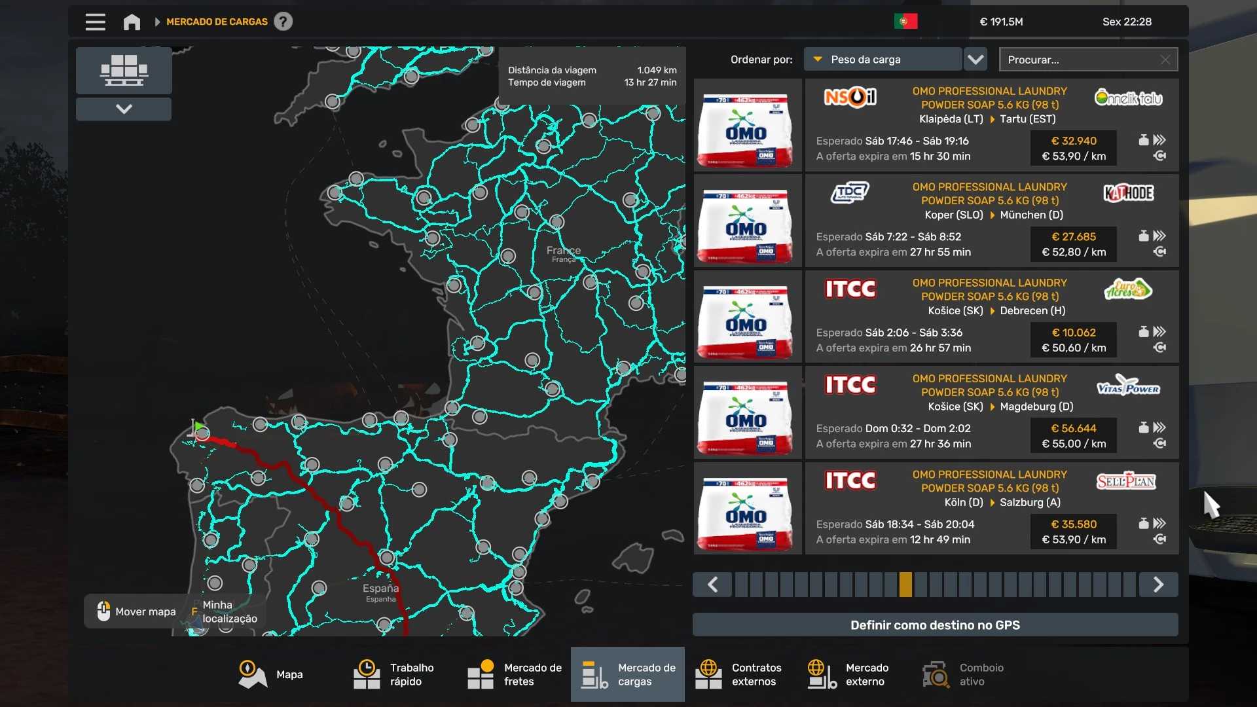Go to next page of offers
The image size is (1257, 707).
point(1158,585)
